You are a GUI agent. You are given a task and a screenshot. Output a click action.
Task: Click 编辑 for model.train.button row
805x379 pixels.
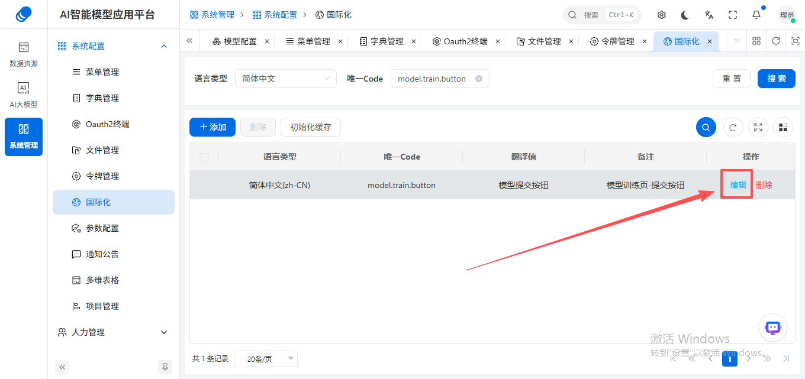point(738,185)
